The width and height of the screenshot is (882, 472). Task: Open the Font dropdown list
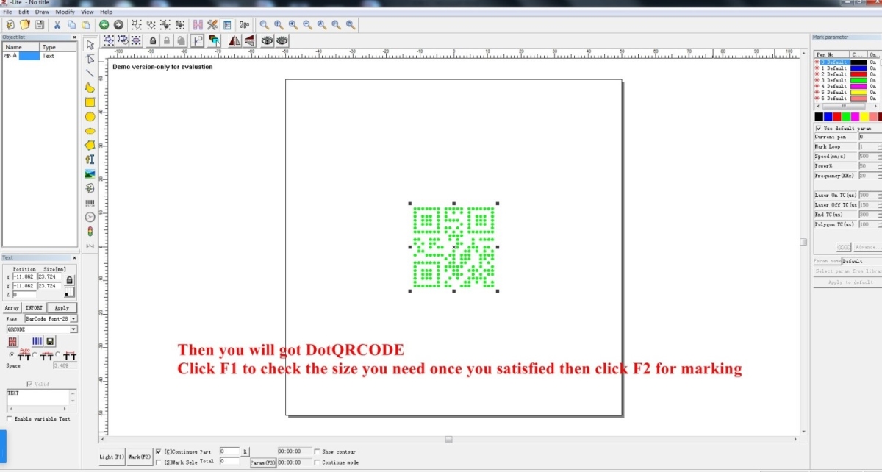[73, 319]
